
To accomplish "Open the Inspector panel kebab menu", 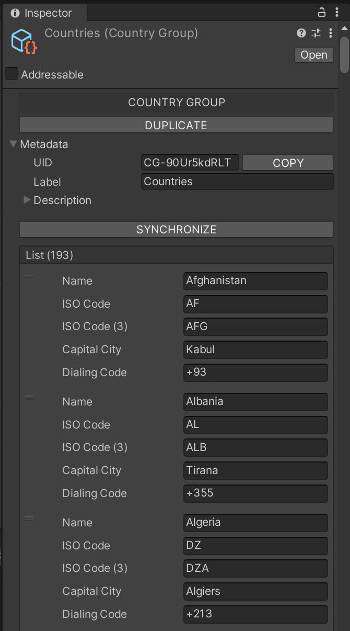I will (x=337, y=12).
